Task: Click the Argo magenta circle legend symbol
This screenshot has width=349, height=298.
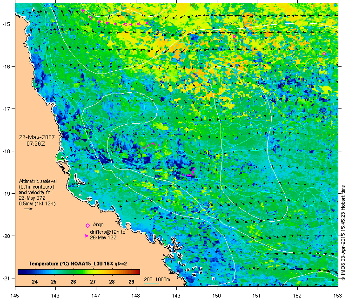Action: (87, 225)
